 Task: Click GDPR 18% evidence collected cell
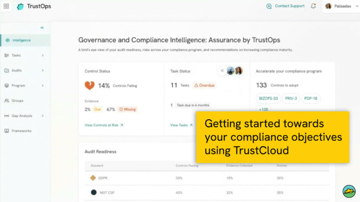point(230,178)
